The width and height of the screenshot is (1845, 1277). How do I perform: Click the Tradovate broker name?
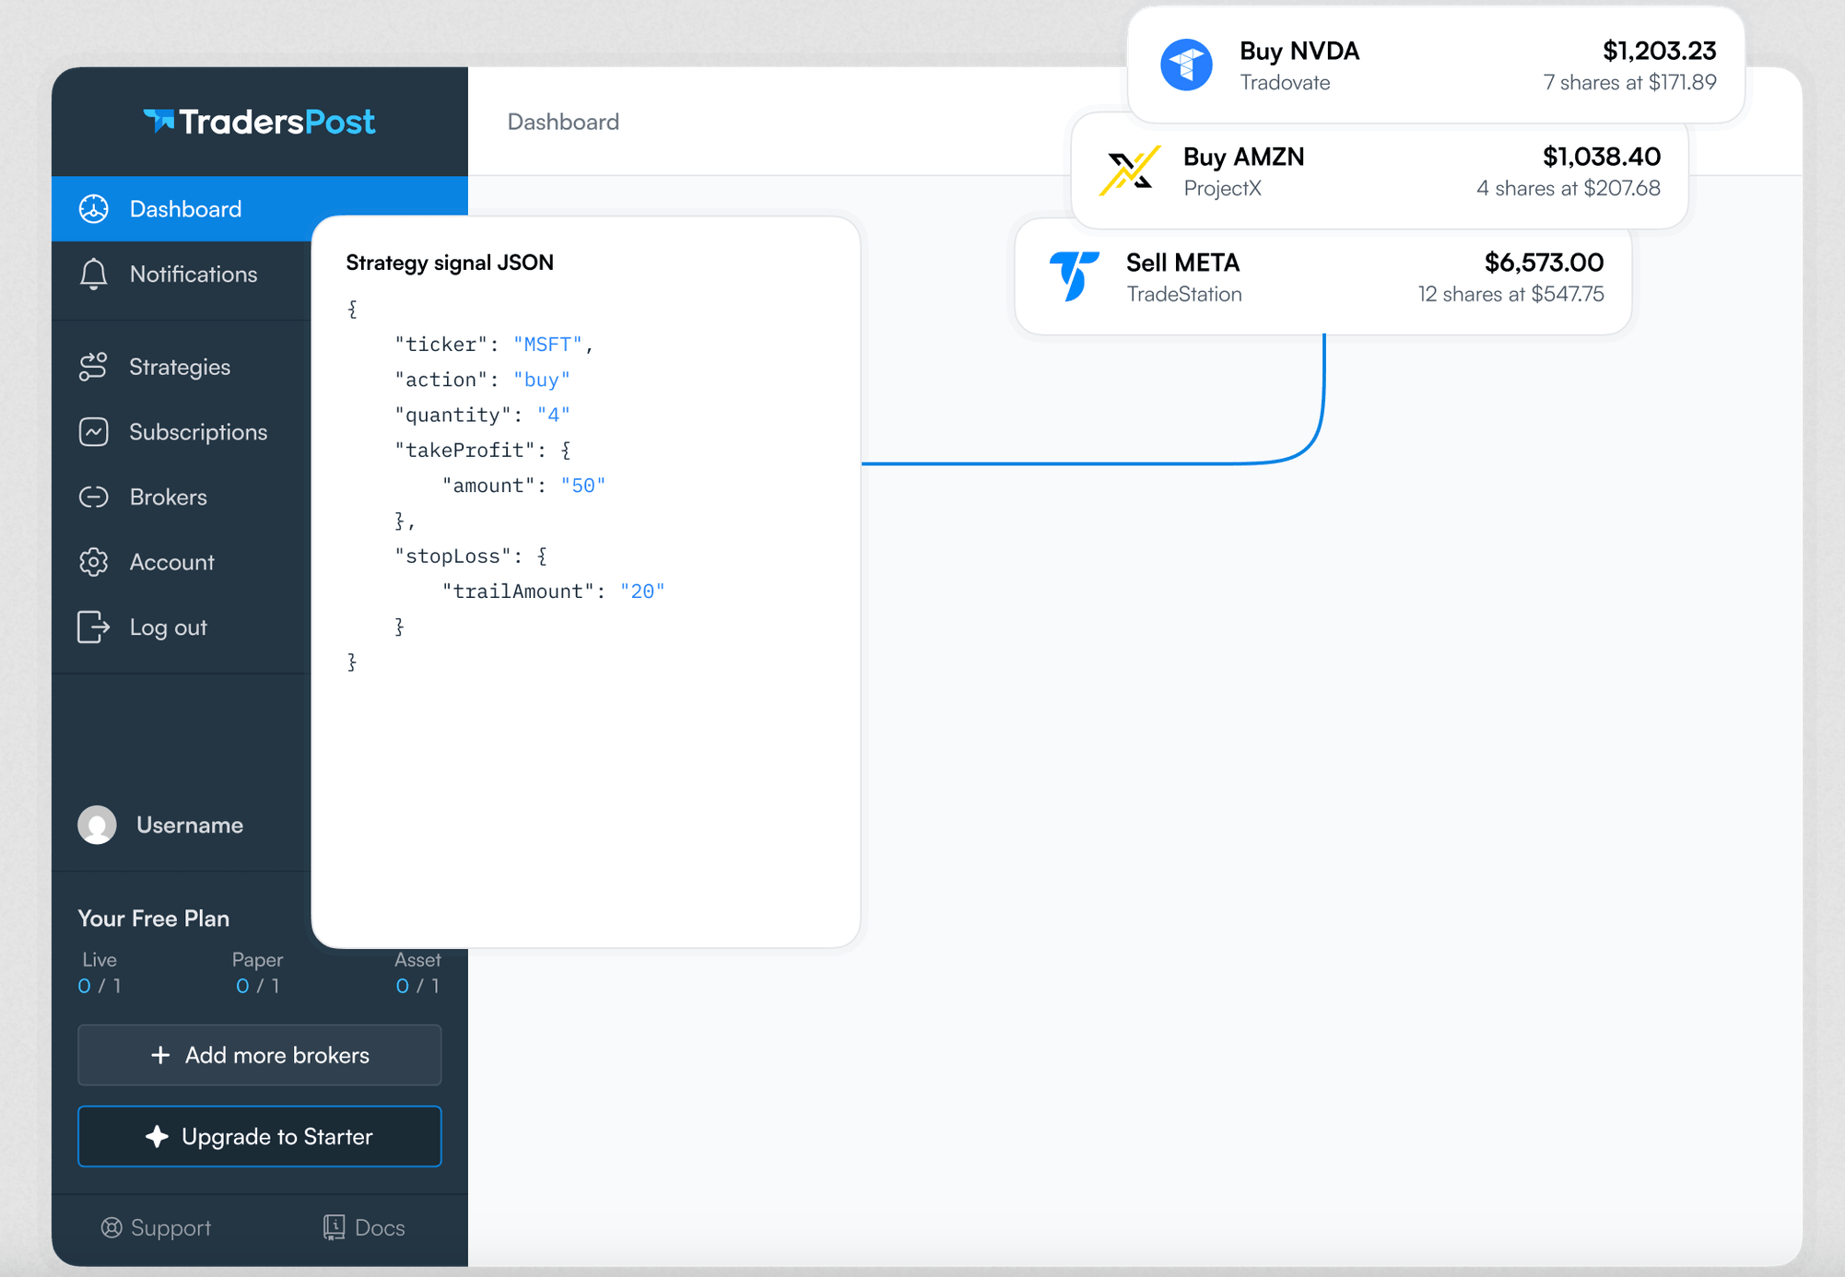point(1285,83)
